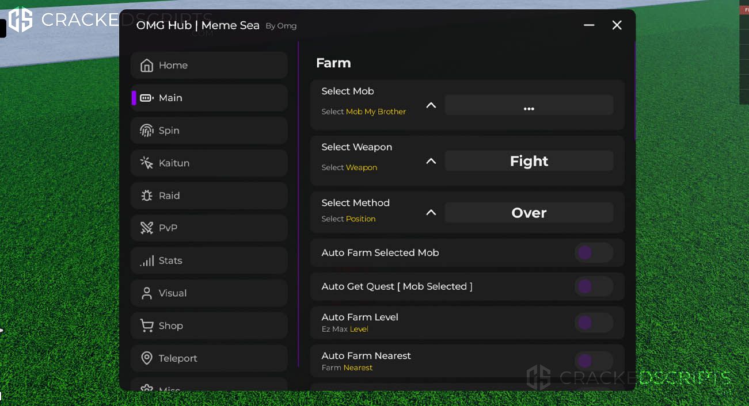Collapse the Select Method chevron
Viewport: 749px width, 406px height.
(x=431, y=213)
